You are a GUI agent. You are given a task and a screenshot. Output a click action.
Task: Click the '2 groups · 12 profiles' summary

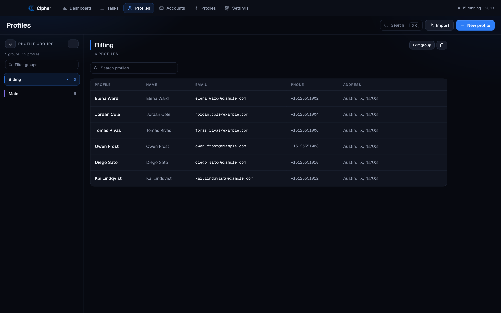coord(22,54)
